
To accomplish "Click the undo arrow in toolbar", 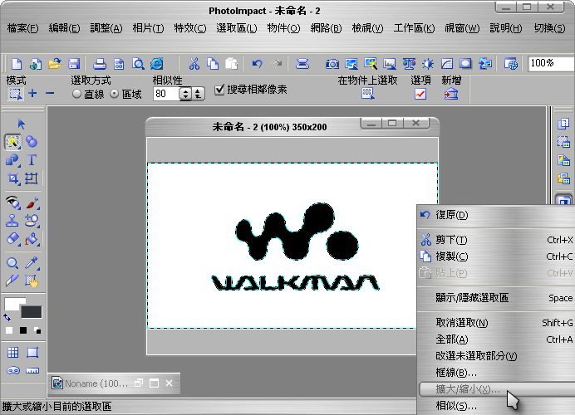I will click(258, 64).
